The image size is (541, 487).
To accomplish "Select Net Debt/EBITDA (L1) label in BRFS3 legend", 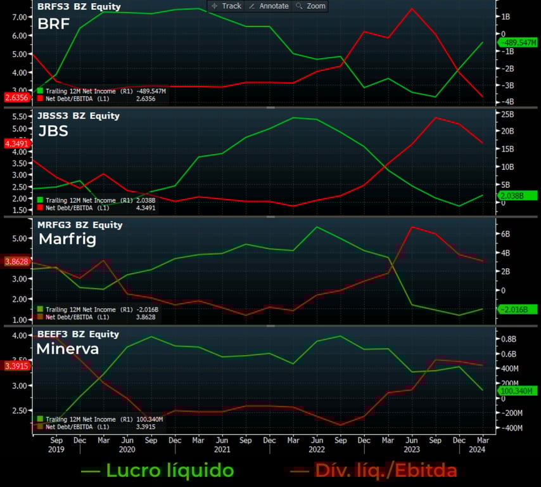I will 77,99.
